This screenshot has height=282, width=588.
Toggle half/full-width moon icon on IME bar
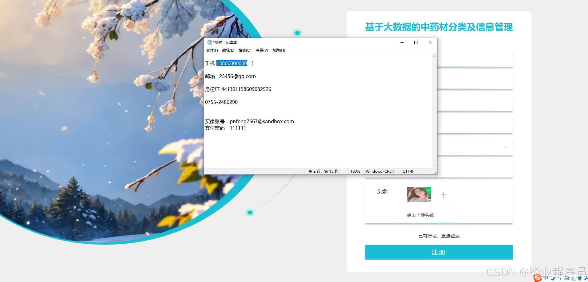click(553, 278)
